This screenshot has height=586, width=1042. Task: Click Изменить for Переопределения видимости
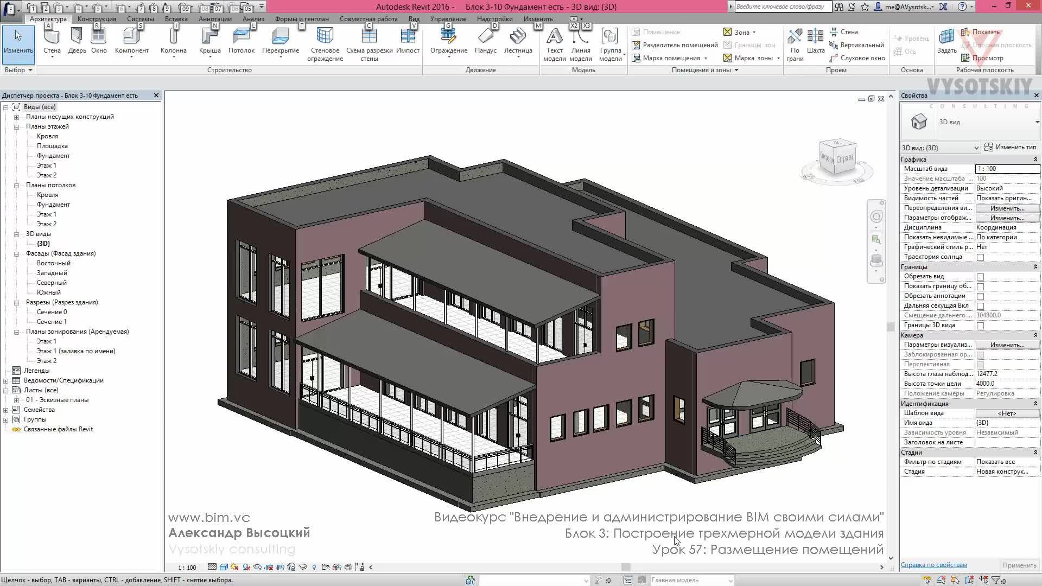click(1007, 208)
